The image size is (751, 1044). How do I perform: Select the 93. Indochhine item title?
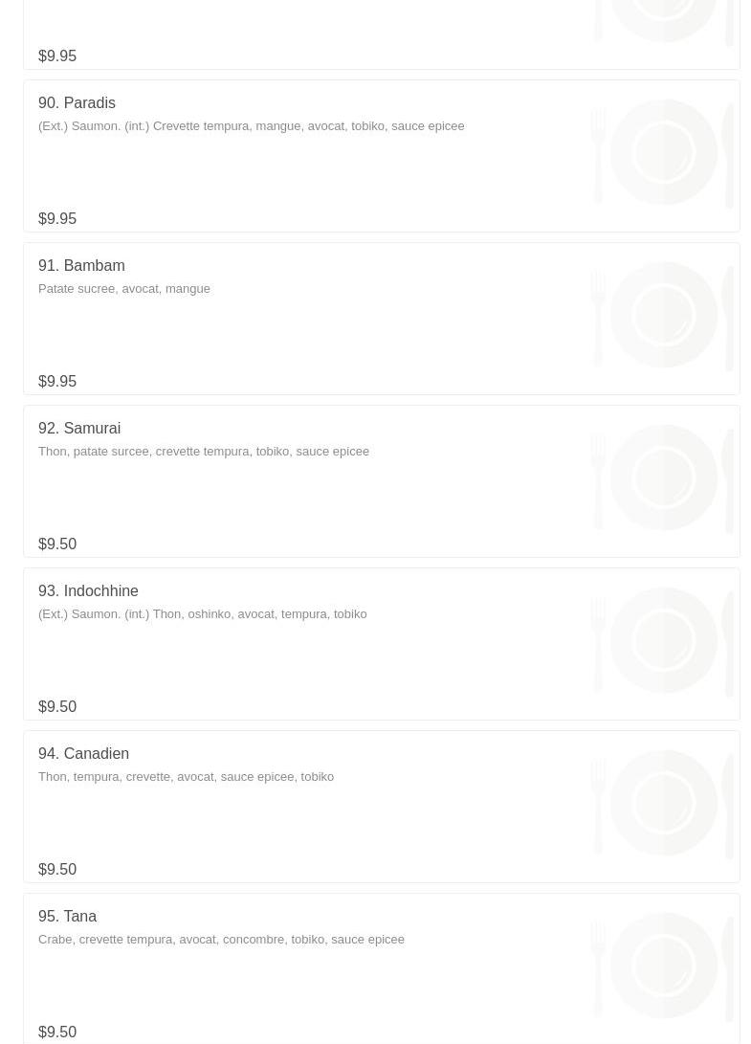pyautogui.click(x=88, y=590)
